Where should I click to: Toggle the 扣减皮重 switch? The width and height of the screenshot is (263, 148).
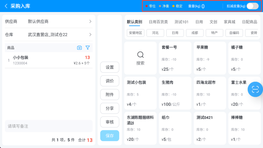pyautogui.click(x=252, y=6)
